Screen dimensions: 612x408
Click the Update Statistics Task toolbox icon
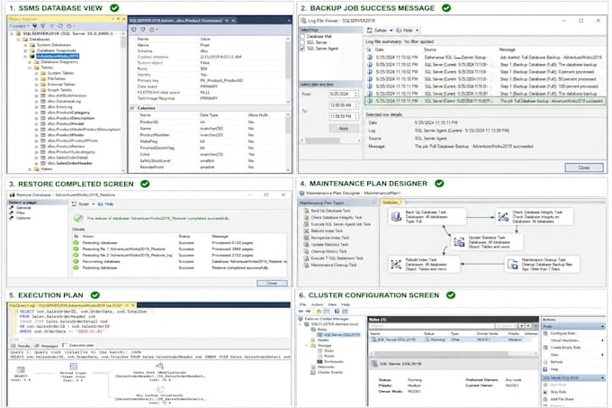pyautogui.click(x=306, y=245)
